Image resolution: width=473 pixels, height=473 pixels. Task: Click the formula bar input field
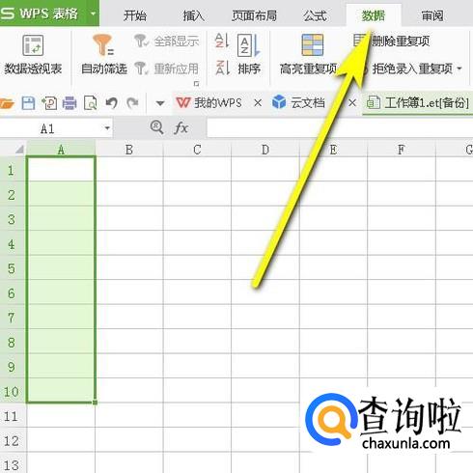(x=340, y=128)
